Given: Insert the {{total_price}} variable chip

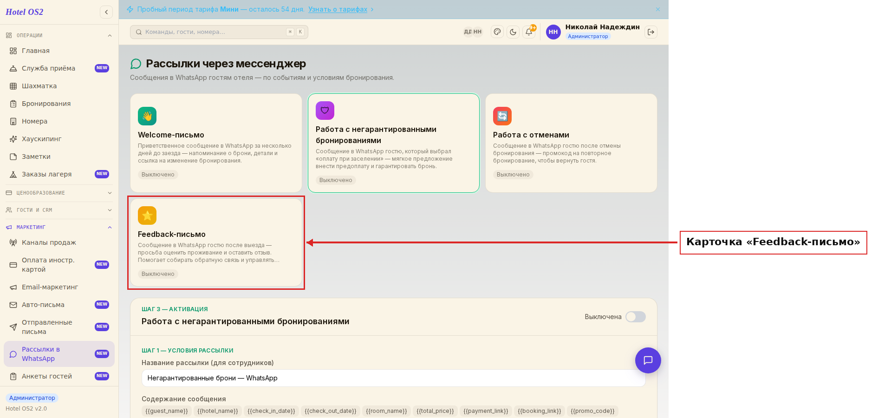Looking at the screenshot, I should 435,411.
